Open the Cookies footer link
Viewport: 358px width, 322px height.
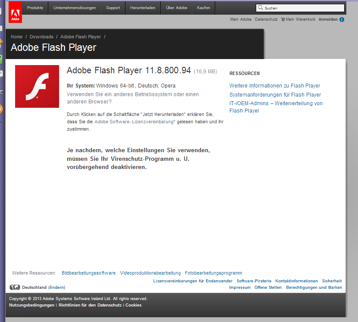[x=133, y=305]
